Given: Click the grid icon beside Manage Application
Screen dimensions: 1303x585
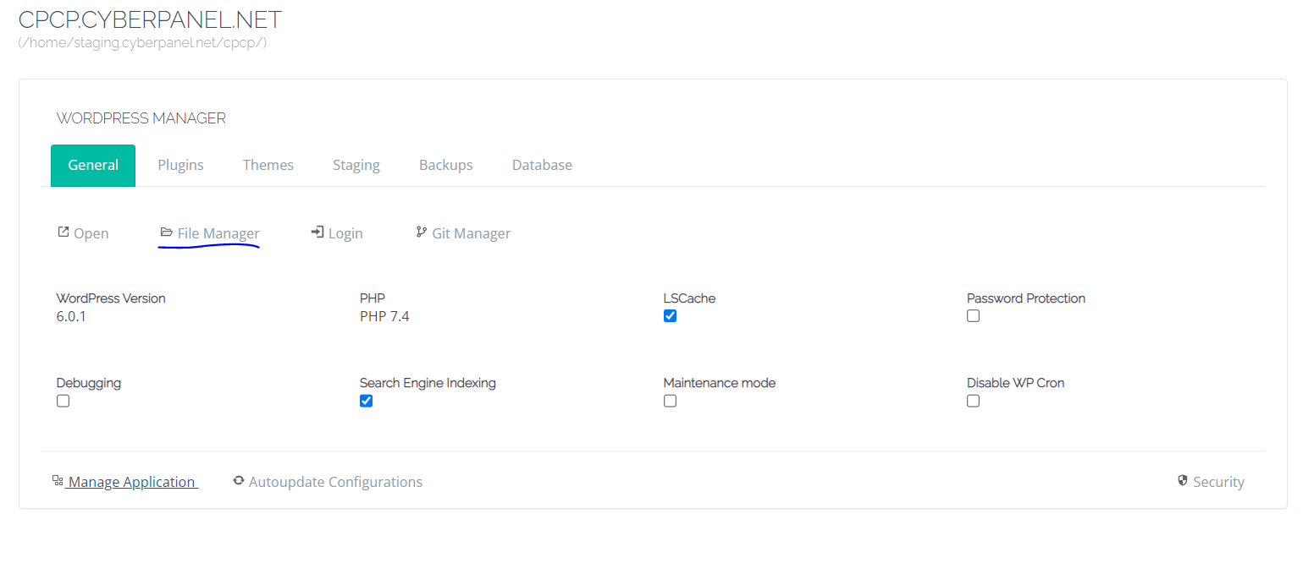Looking at the screenshot, I should (58, 480).
